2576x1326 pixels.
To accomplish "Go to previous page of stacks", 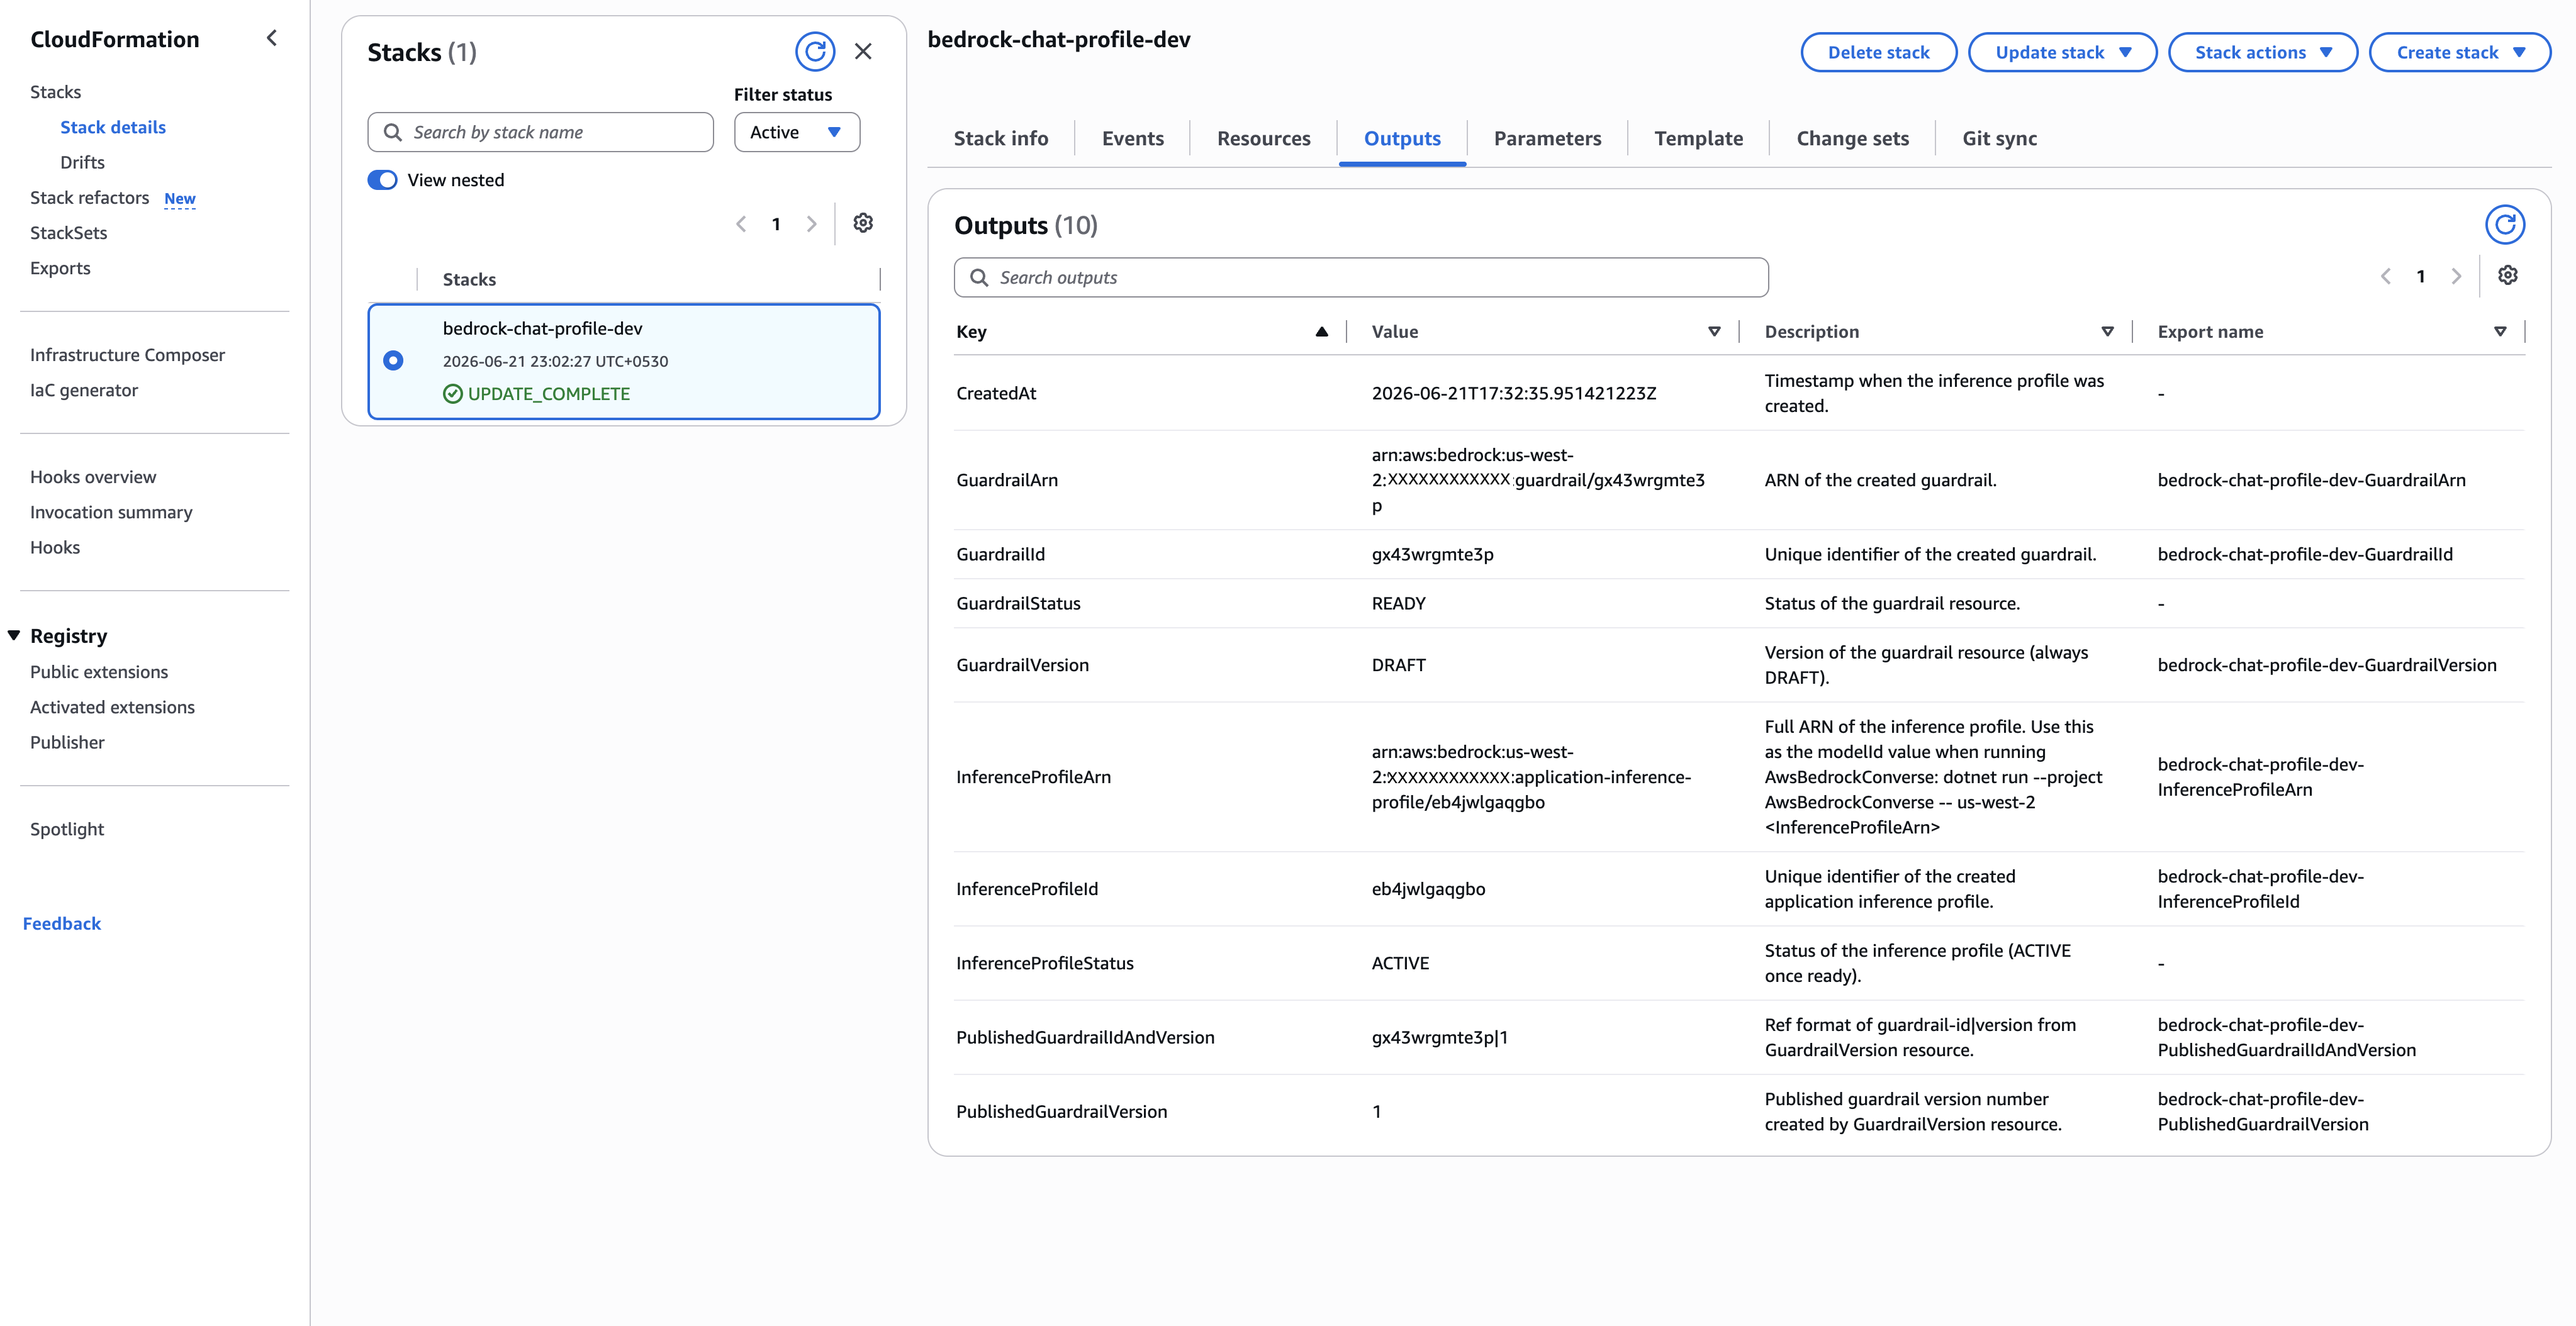I will tap(741, 224).
